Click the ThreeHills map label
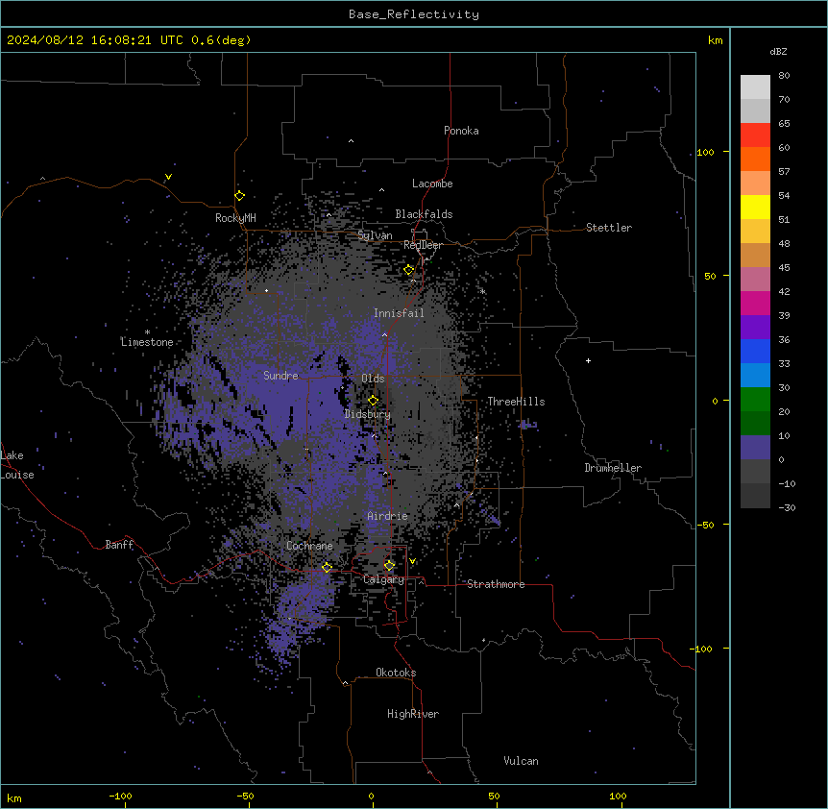Viewport: 828px width, 809px height. 516,402
